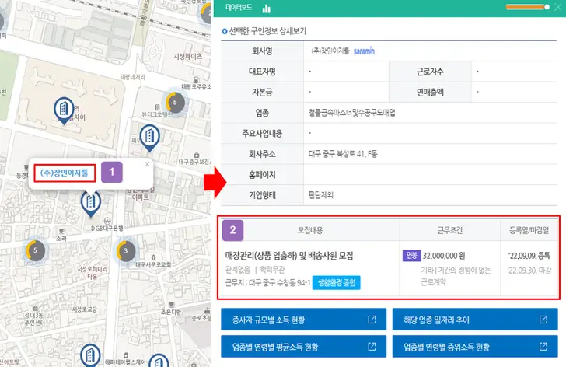
Task: Open 해당 업종 일자리 추이
Action: pos(475,320)
